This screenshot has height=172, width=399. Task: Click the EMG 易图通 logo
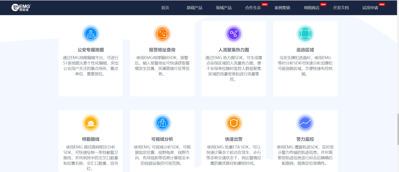(21, 8)
